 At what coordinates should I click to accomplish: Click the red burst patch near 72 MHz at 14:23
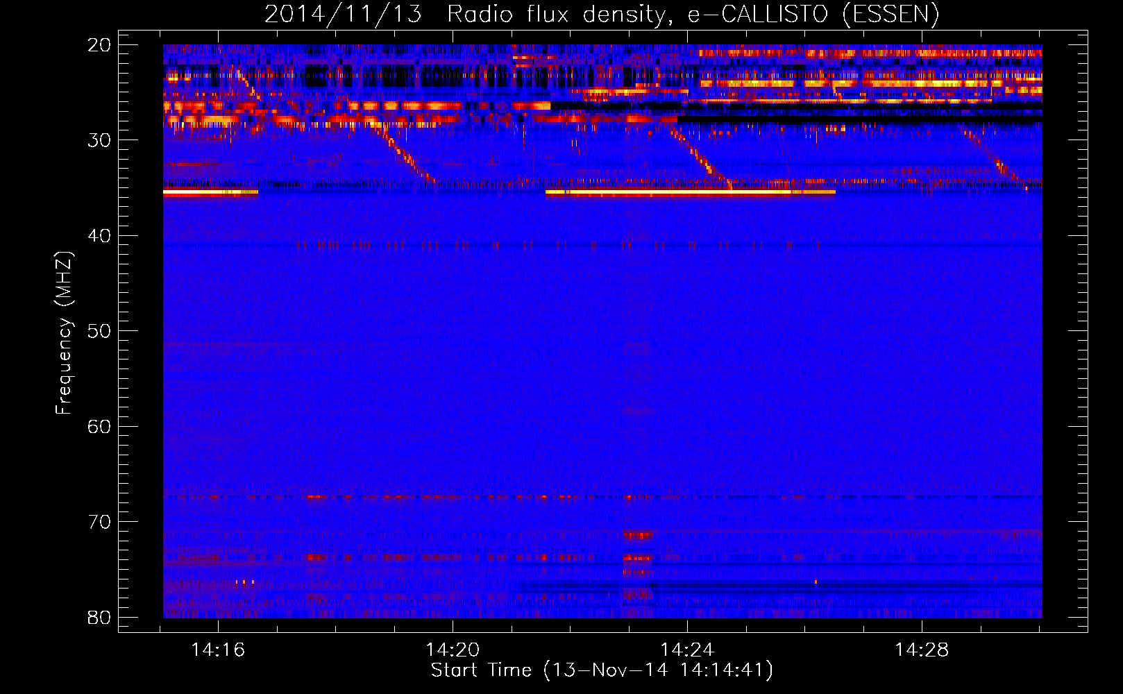coord(638,536)
